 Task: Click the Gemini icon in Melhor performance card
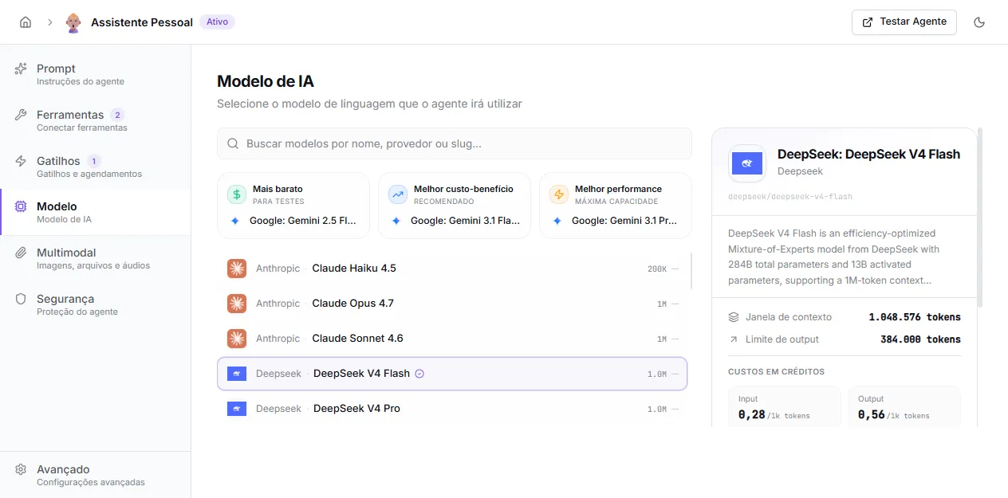tap(557, 221)
